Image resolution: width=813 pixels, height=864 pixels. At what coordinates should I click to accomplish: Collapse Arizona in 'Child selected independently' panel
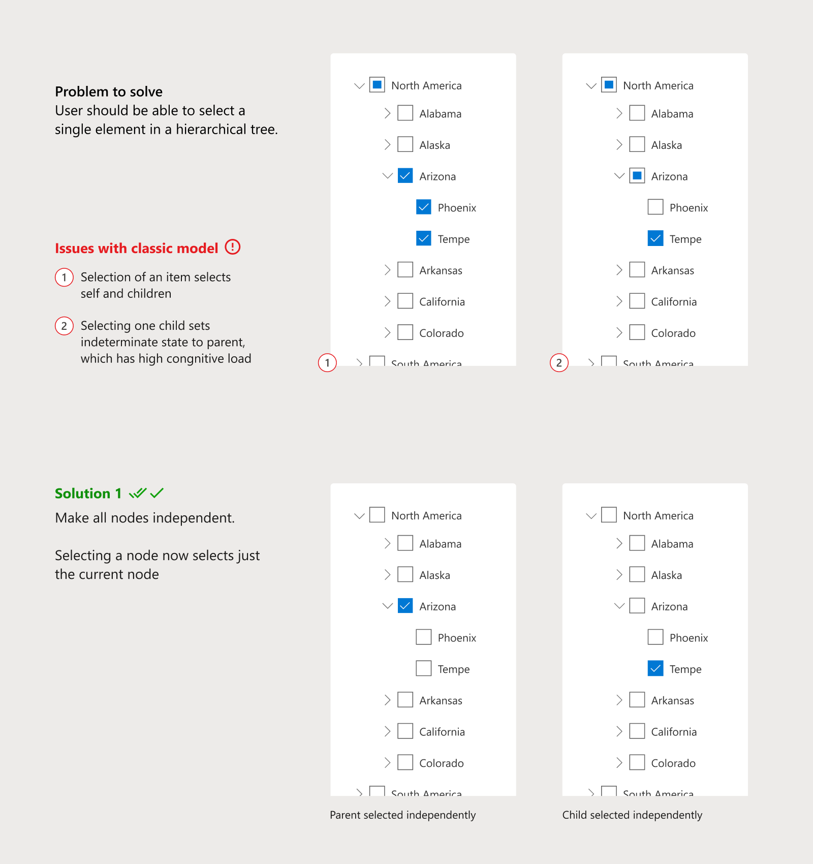pyautogui.click(x=619, y=606)
